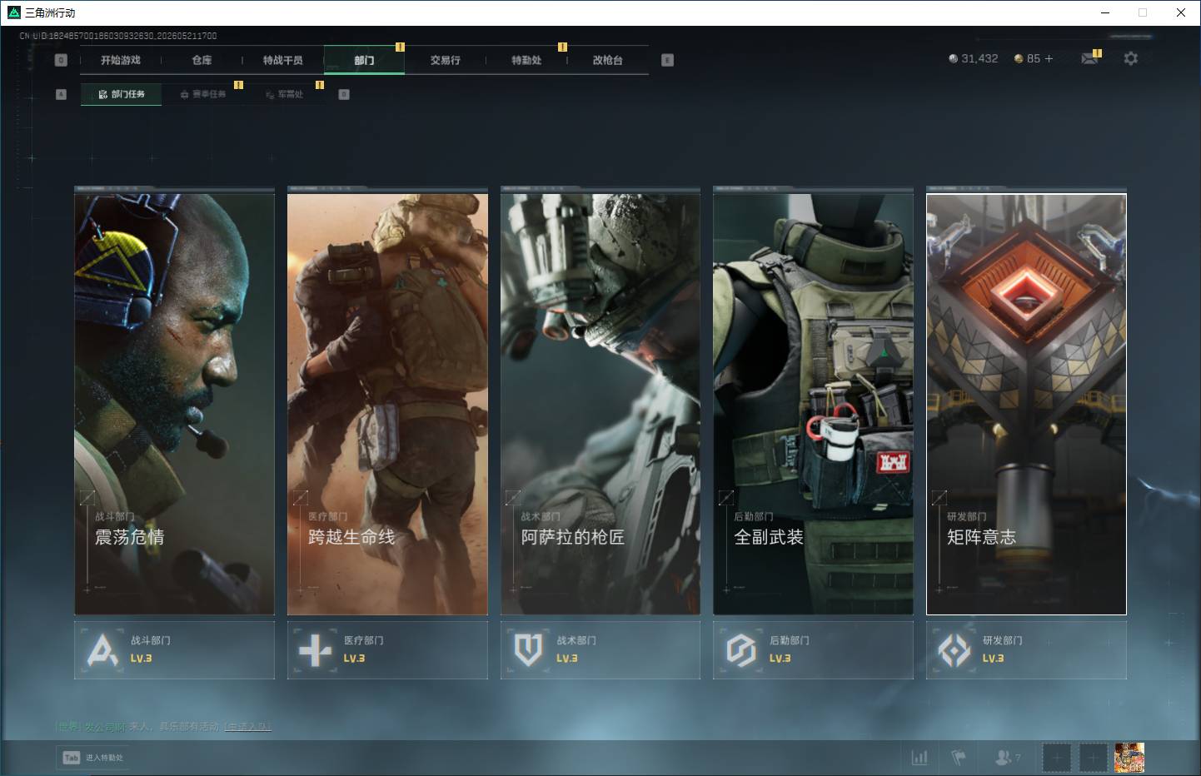
Task: Open the settings gear icon
Action: click(x=1130, y=58)
